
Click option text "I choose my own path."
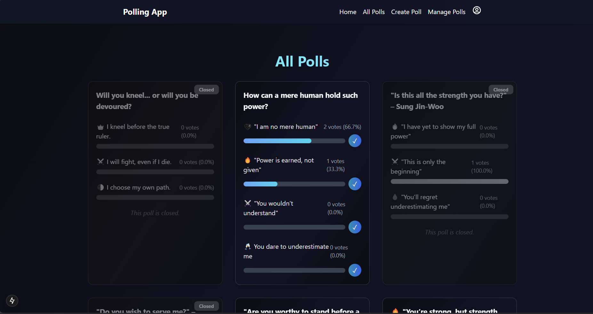point(138,187)
